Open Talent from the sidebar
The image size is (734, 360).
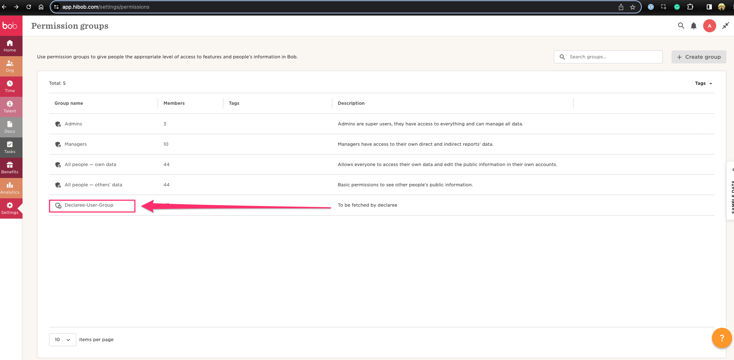(x=10, y=107)
